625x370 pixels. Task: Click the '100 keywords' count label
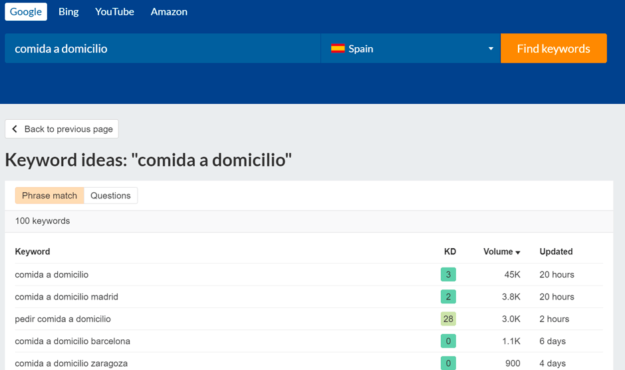click(43, 221)
